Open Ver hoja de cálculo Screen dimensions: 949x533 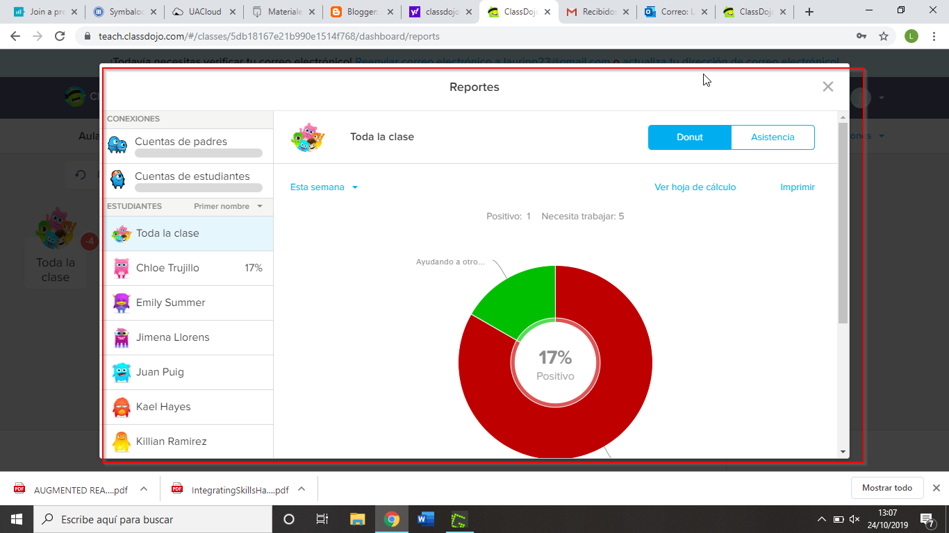[x=695, y=187]
